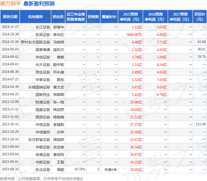Select accuracy value 10.78%
Image resolution: width=207 pixels, height=181 pixels.
point(80,169)
